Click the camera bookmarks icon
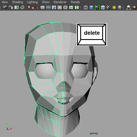The height and width of the screenshot is (137, 137). [x=17, y=7]
